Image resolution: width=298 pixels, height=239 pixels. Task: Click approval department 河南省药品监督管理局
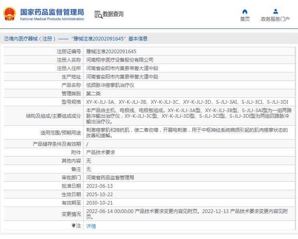110,178
